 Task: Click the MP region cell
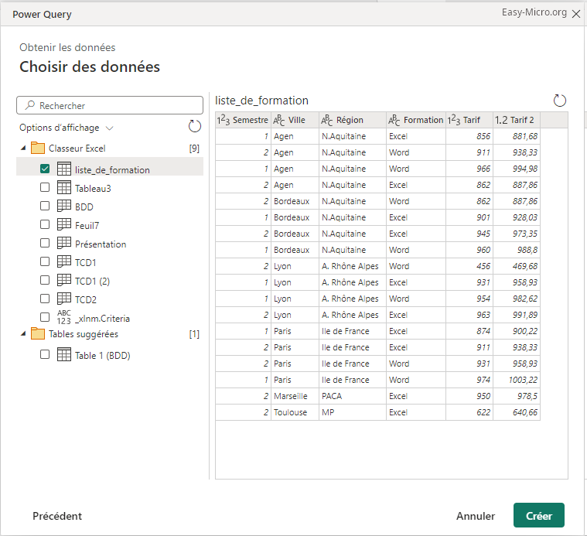coord(353,412)
